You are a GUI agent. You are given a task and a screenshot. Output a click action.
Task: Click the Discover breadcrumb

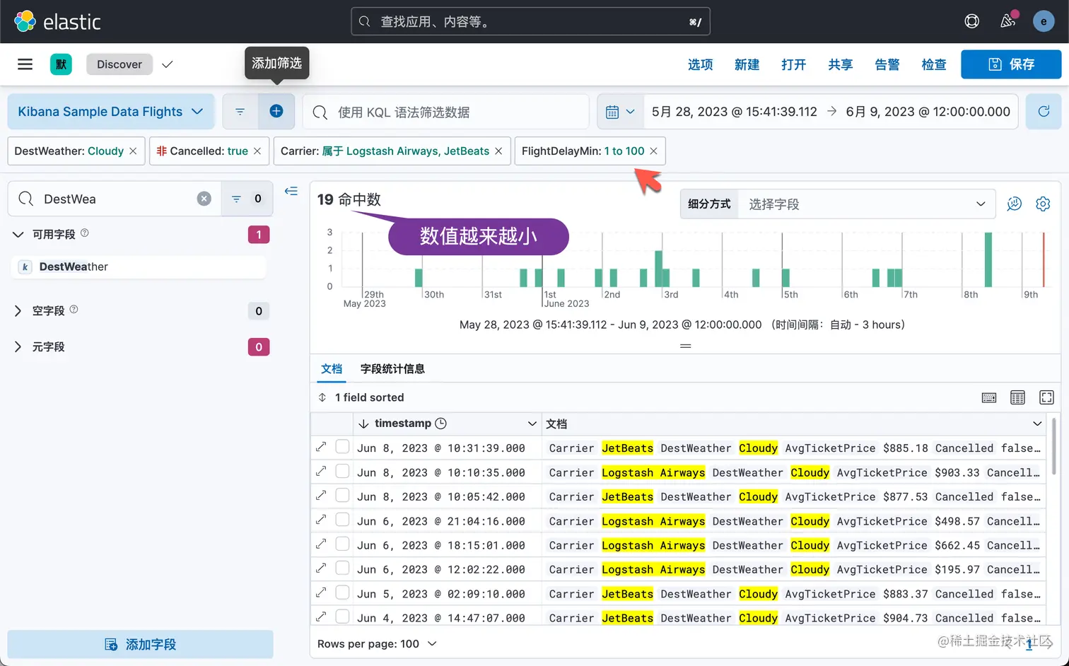(119, 64)
